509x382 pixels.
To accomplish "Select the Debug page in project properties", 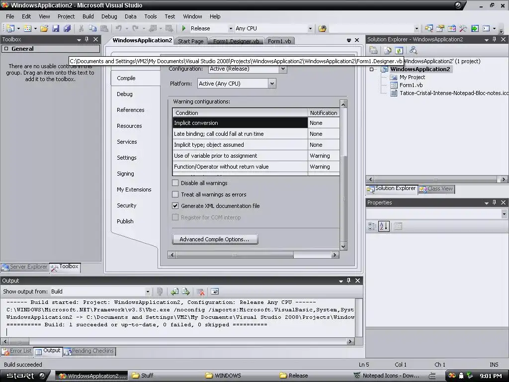I will click(x=125, y=94).
